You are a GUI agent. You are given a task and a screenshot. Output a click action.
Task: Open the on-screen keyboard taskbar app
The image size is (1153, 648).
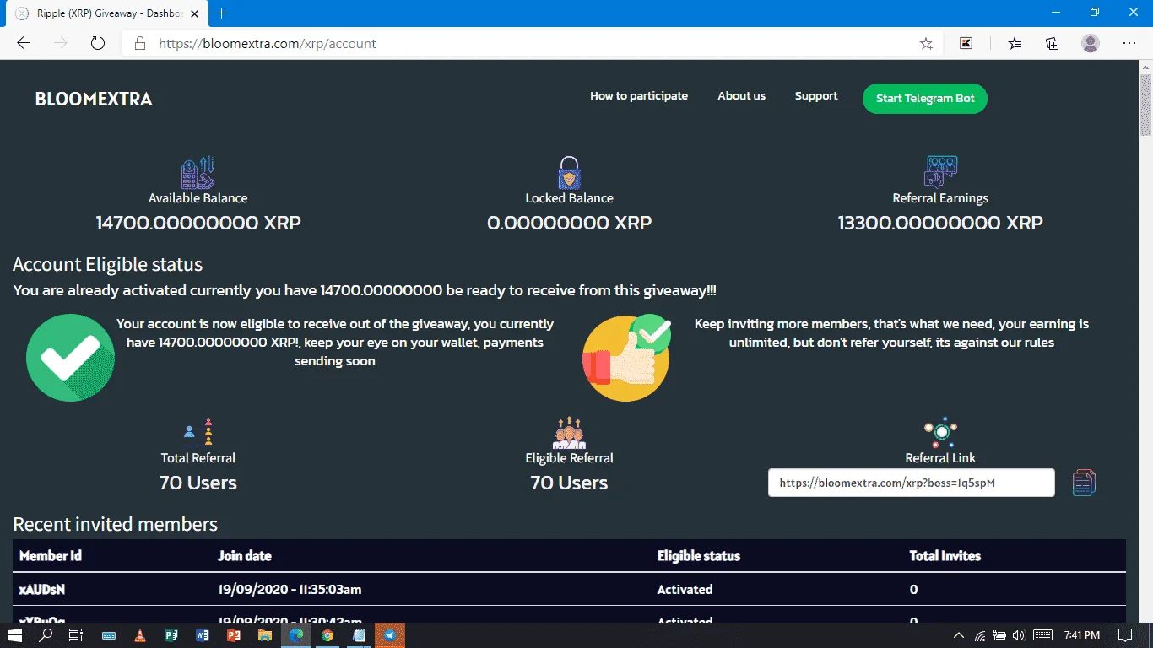pos(109,635)
